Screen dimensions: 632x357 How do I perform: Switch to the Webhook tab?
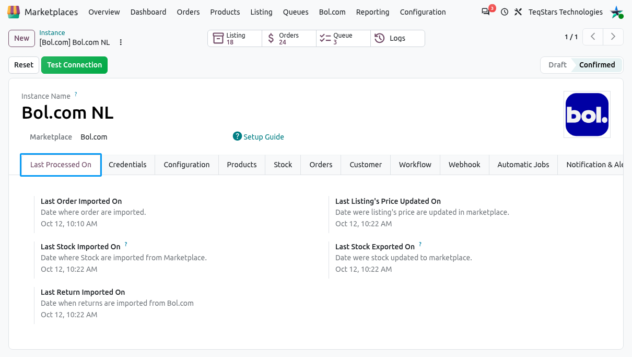click(464, 165)
